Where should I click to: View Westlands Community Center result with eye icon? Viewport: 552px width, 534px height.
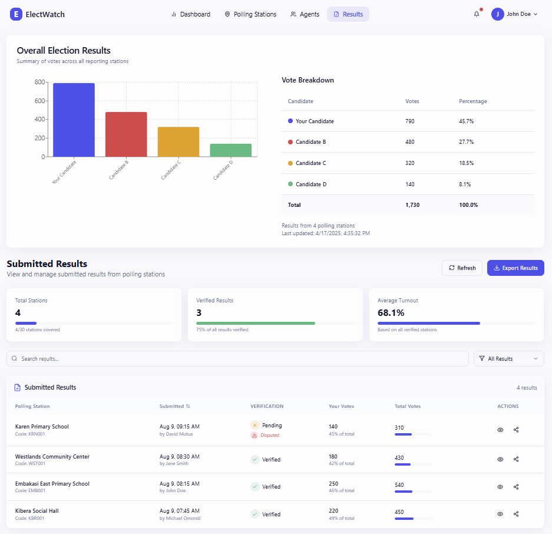500,459
